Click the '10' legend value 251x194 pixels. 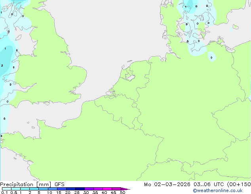[49, 192]
